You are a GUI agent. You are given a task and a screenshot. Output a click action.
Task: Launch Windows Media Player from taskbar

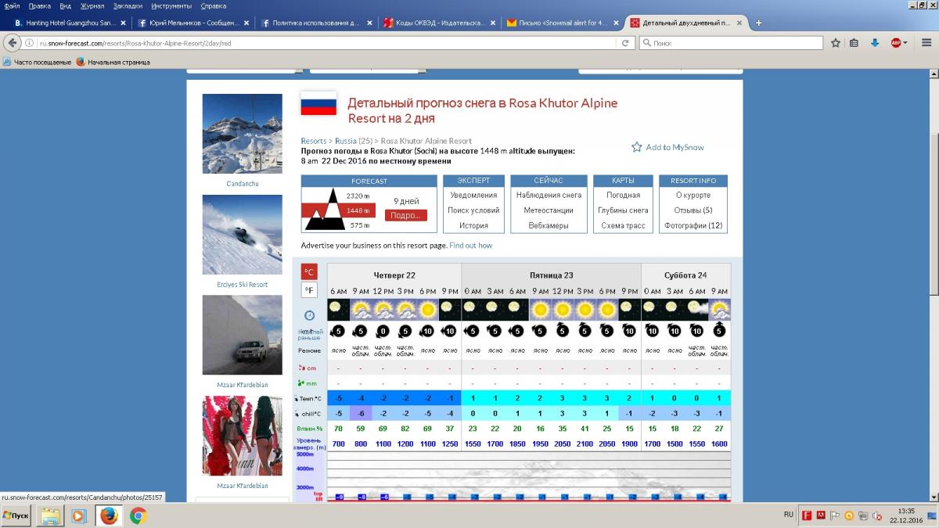tap(79, 515)
